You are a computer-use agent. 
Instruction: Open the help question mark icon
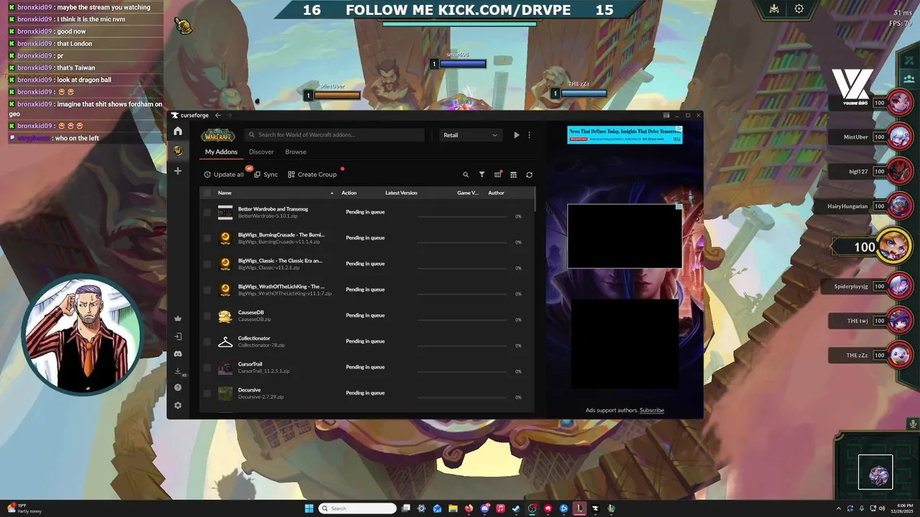pos(178,388)
